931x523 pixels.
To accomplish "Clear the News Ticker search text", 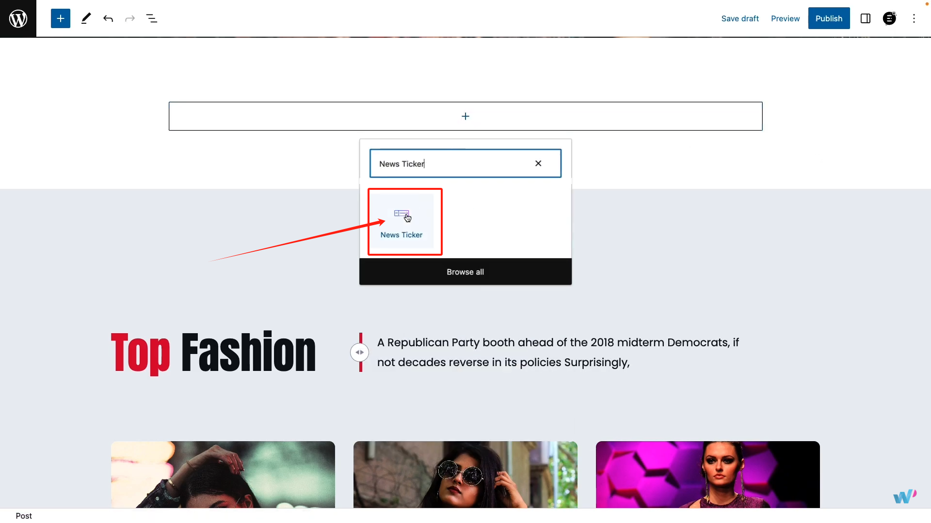I will point(538,164).
